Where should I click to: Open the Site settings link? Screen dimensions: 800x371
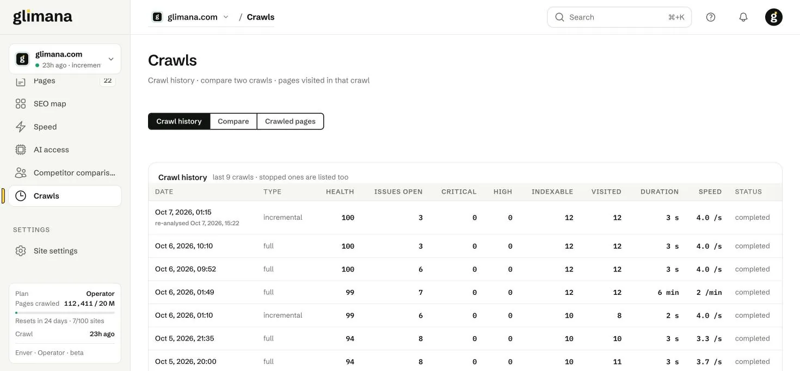coord(56,251)
